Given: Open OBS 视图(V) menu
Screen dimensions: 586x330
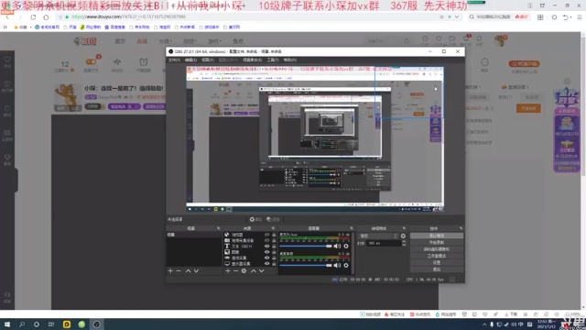Looking at the screenshot, I should click(208, 60).
